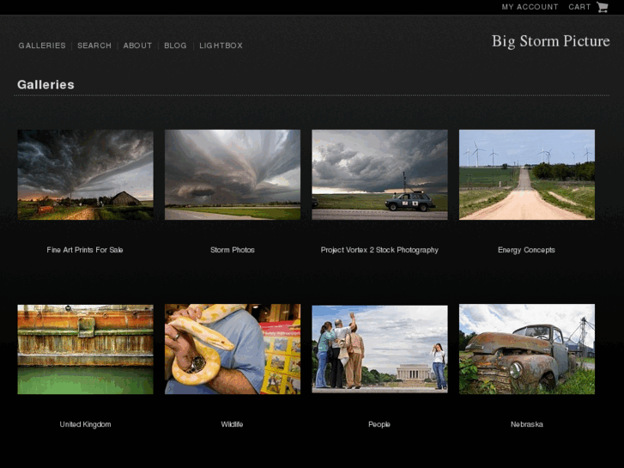Go to the SEARCH menu item
The height and width of the screenshot is (468, 624).
pos(94,46)
